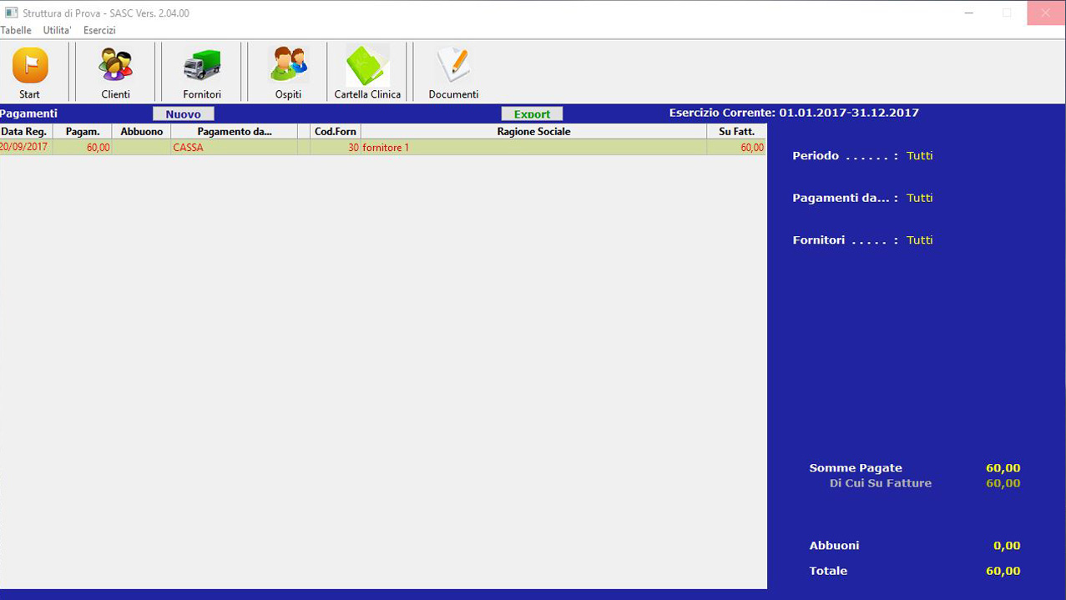Click the Totale amount 60,00
Screen dimensions: 1066x600
(x=1003, y=572)
